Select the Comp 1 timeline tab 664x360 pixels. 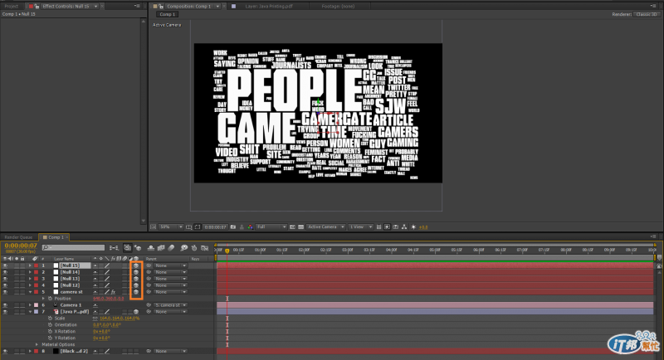(53, 237)
